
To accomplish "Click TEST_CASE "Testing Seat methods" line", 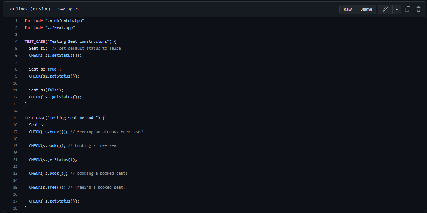I will point(65,118).
